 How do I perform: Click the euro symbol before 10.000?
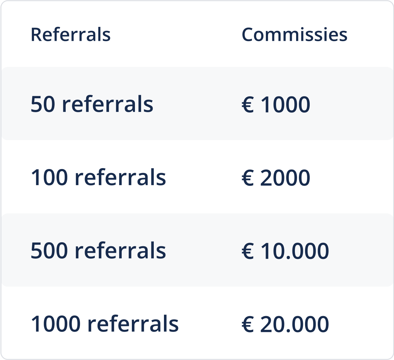[x=248, y=251]
